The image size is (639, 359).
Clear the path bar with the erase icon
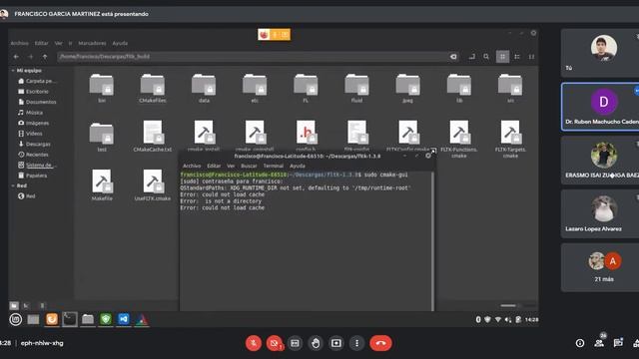pos(453,57)
